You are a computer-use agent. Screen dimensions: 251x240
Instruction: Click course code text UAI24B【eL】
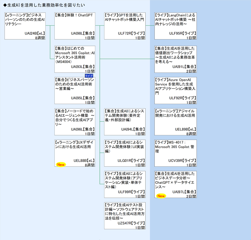[x=35, y=33]
